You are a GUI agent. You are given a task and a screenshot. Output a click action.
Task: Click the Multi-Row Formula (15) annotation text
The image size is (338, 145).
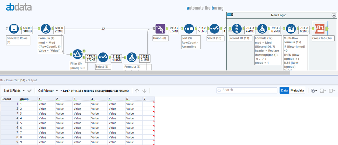tap(295, 53)
